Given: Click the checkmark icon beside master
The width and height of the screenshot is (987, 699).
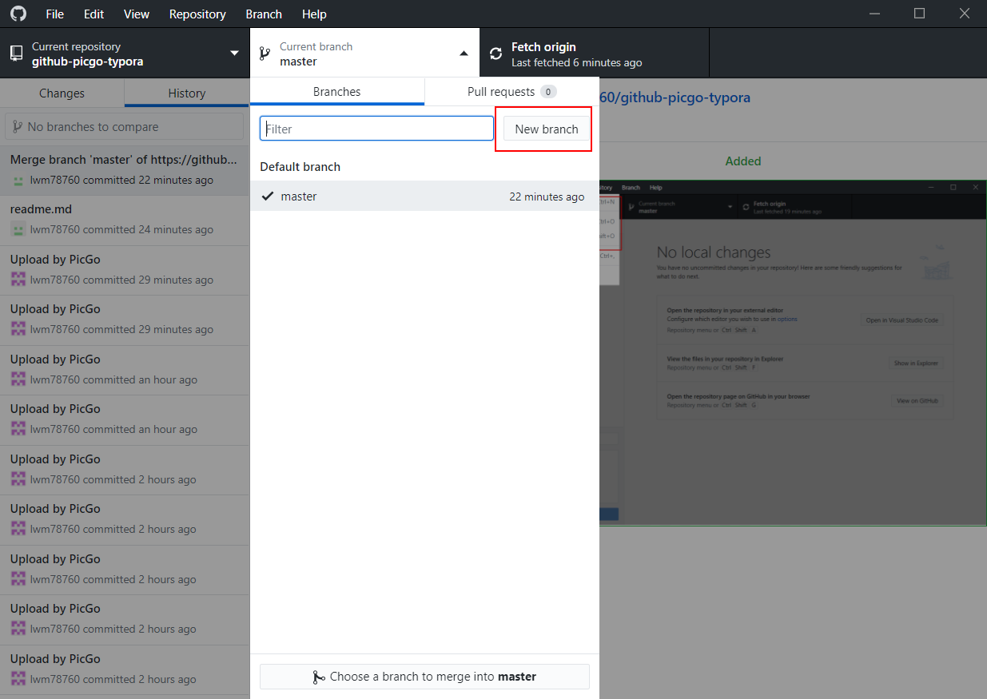Looking at the screenshot, I should click(267, 197).
